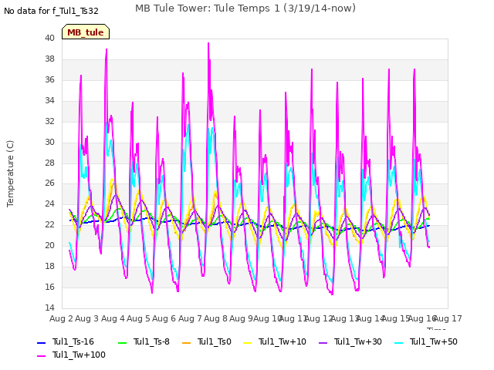This screenshot has height=370, width=494.
Task: Click the yellow Tul1_Tw+10 legend swatch
Action: (248, 342)
